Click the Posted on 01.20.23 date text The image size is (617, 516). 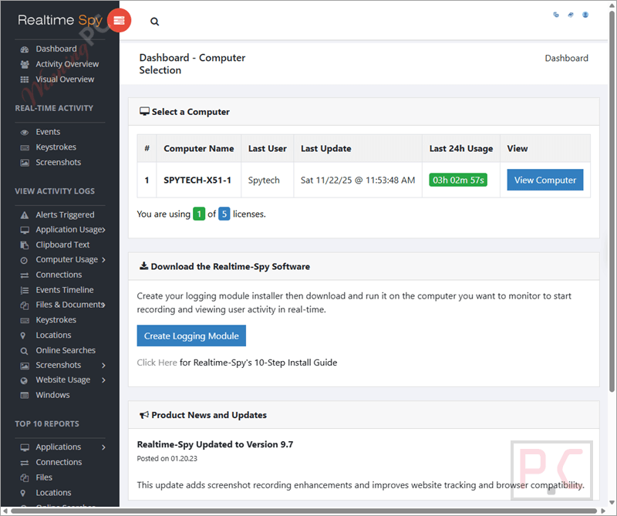pos(167,459)
